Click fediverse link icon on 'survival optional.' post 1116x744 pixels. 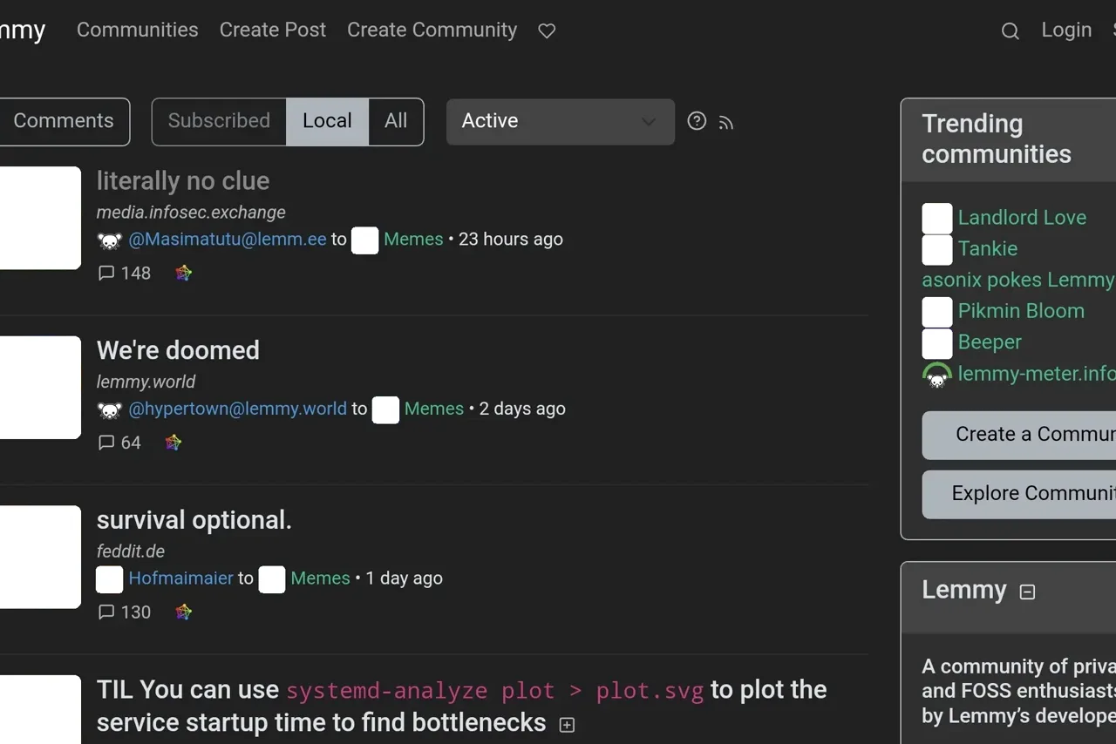(183, 612)
